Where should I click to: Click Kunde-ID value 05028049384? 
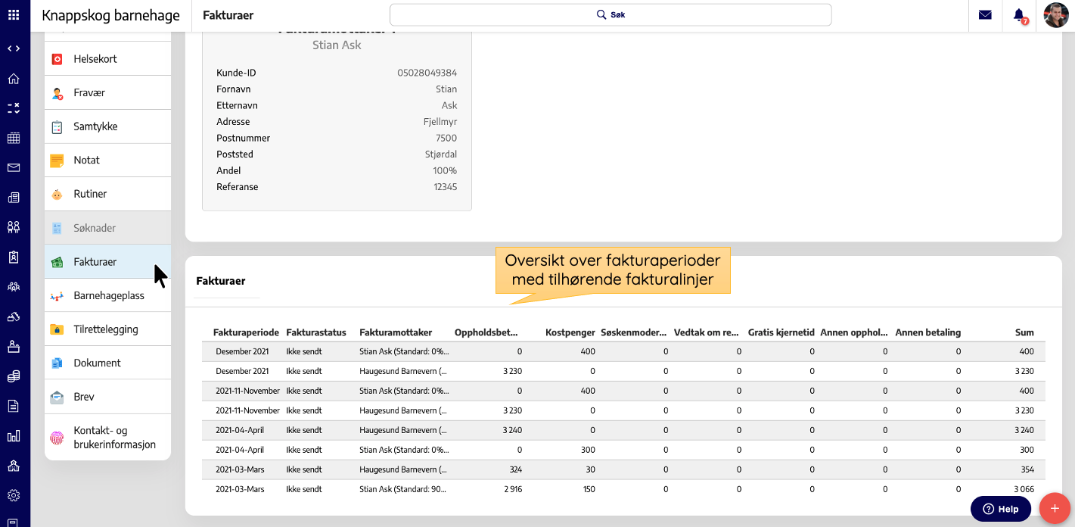(x=427, y=73)
